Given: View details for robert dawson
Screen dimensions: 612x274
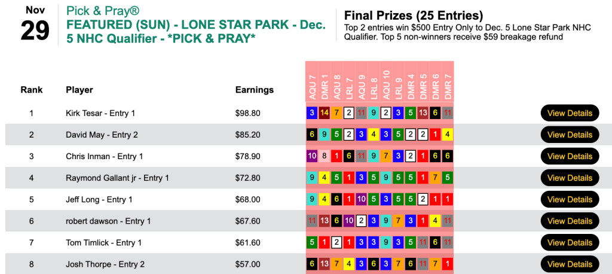Looking at the screenshot, I should [570, 221].
